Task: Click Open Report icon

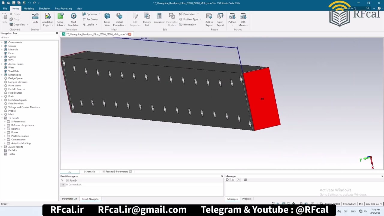Action: click(x=220, y=19)
